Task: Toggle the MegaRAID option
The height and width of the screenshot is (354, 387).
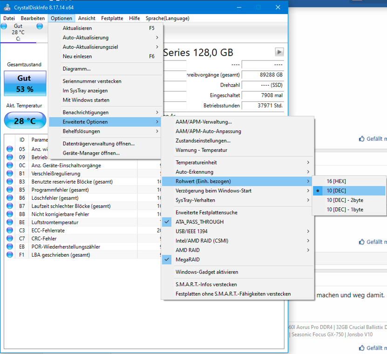Action: pos(238,259)
